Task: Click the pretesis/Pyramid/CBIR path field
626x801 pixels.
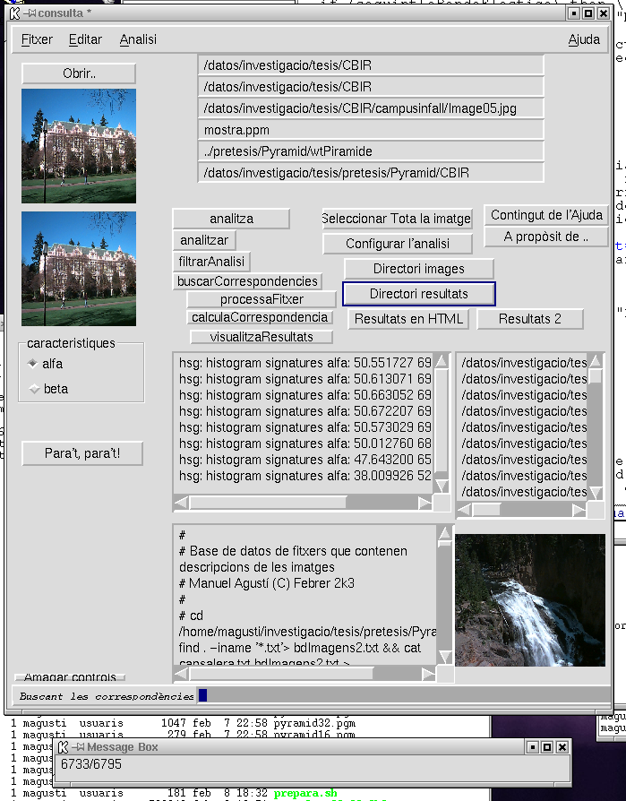Action: point(371,173)
